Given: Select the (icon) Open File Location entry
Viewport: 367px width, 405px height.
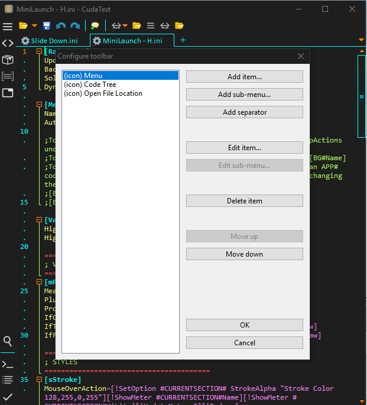Looking at the screenshot, I should point(103,93).
